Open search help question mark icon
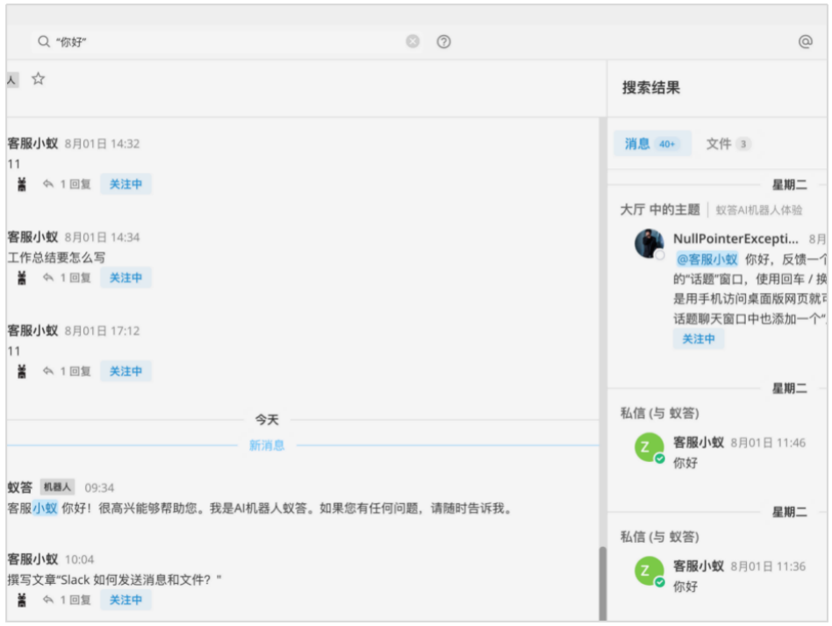The height and width of the screenshot is (626, 832). [x=444, y=41]
